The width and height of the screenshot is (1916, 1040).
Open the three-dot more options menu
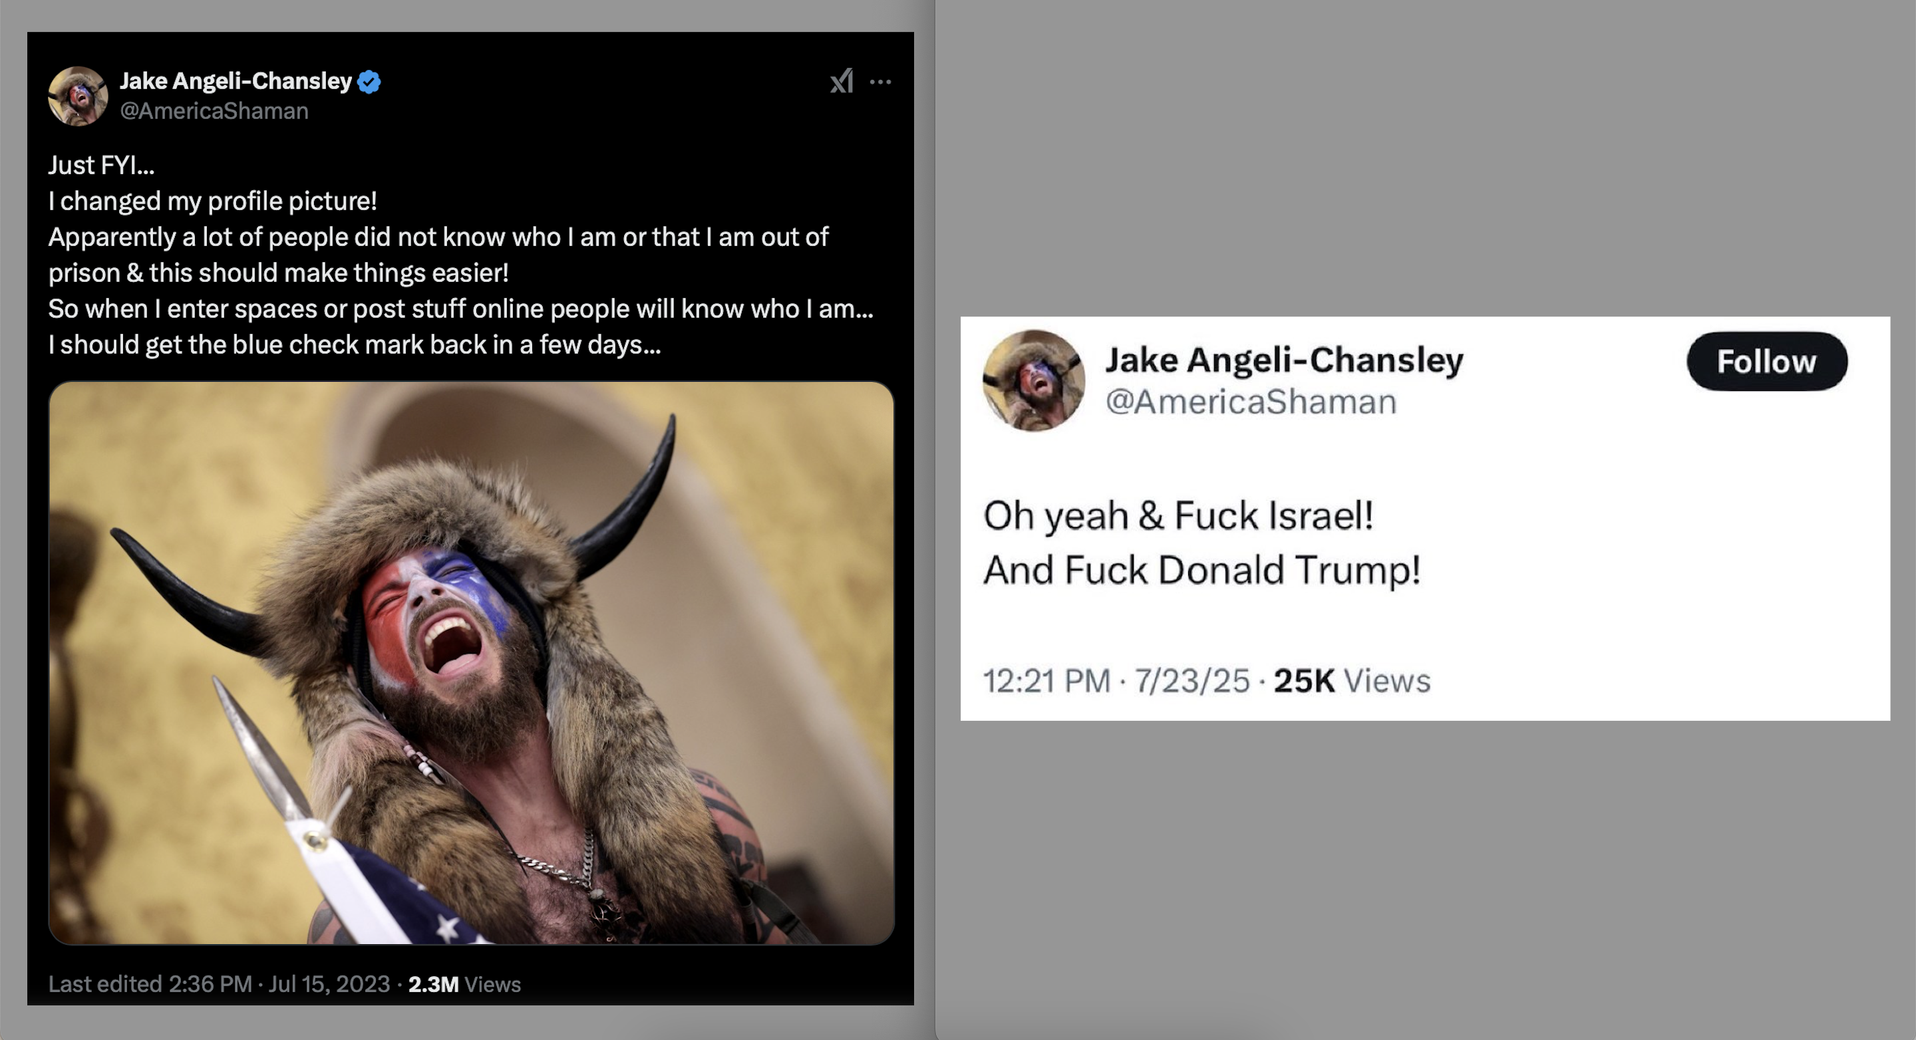pos(881,82)
